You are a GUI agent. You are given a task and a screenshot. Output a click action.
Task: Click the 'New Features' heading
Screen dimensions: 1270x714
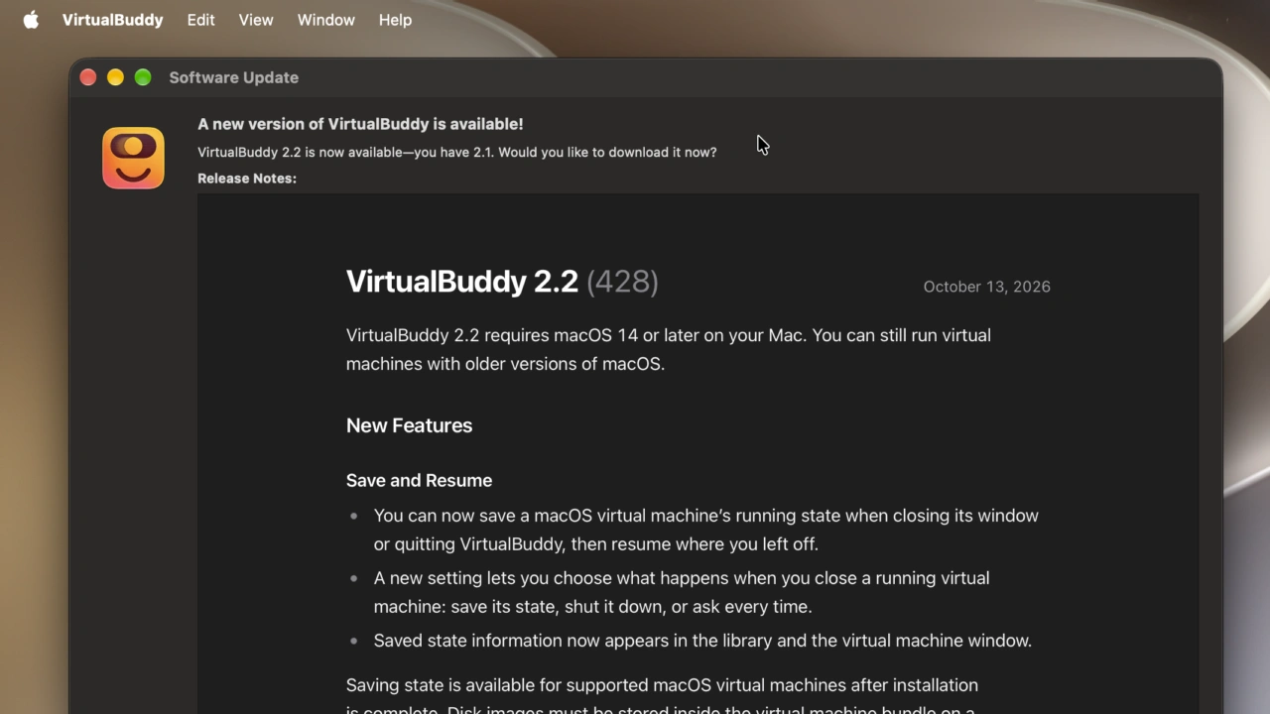click(x=409, y=425)
